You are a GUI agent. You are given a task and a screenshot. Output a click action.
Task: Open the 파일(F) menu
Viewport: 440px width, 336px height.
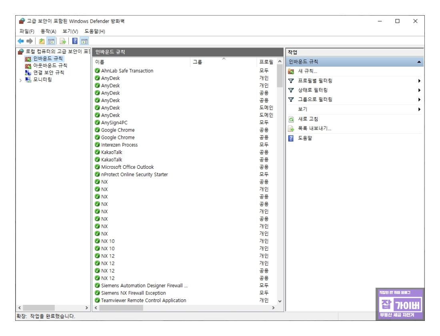pyautogui.click(x=27, y=32)
